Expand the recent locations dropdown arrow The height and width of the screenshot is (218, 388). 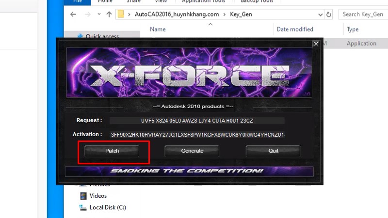point(98,15)
